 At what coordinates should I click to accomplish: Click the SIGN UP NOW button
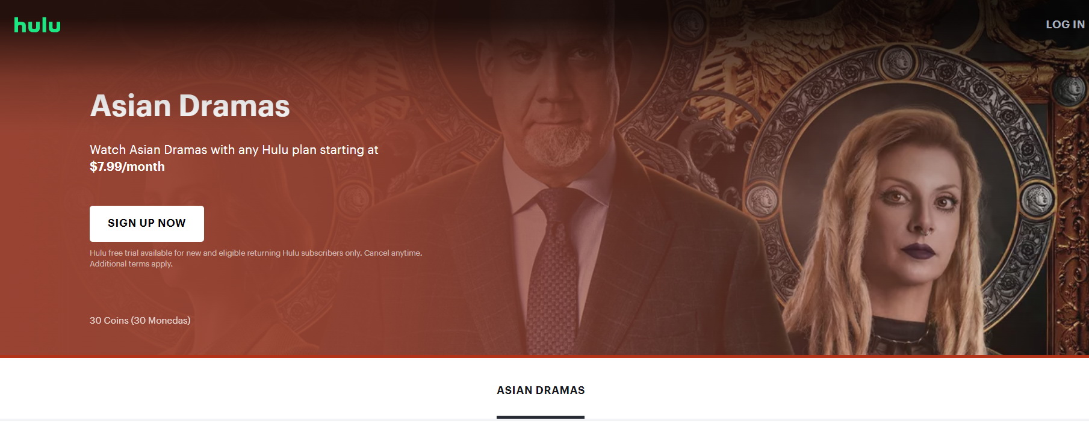tap(147, 223)
